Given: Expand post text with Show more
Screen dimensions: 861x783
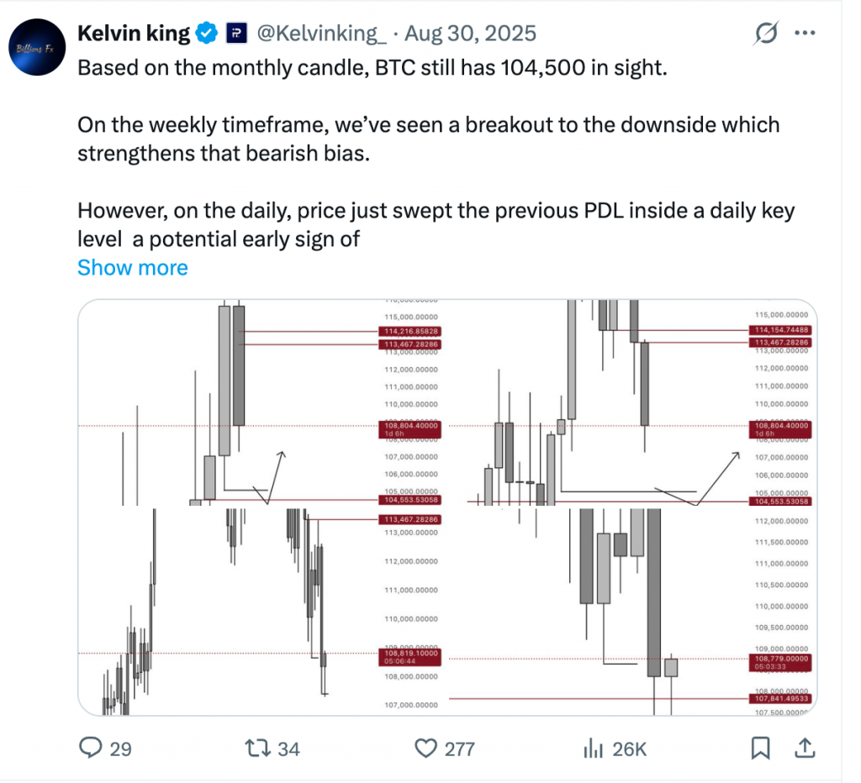Looking at the screenshot, I should coord(133,268).
